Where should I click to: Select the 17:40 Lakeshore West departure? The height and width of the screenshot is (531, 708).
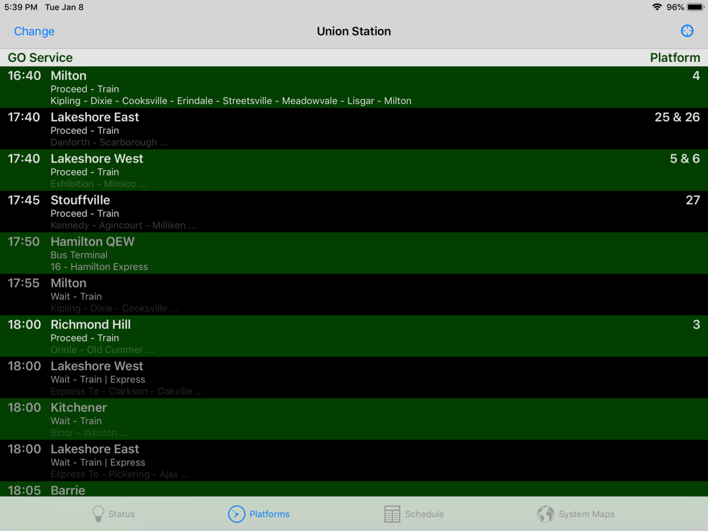click(354, 170)
